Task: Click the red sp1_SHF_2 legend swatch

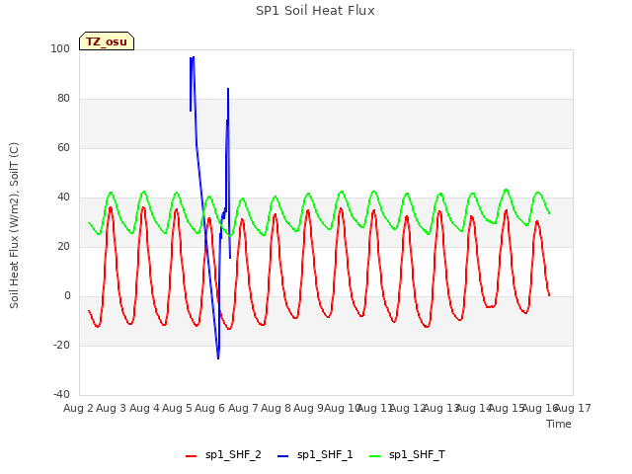Action: coord(191,456)
